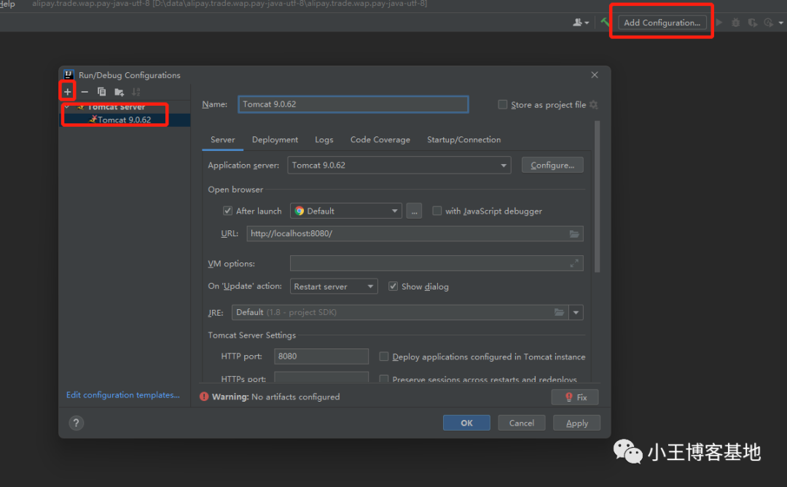Screen dimensions: 787x487
Task: Open the Startup/Connection tab
Action: (x=463, y=140)
